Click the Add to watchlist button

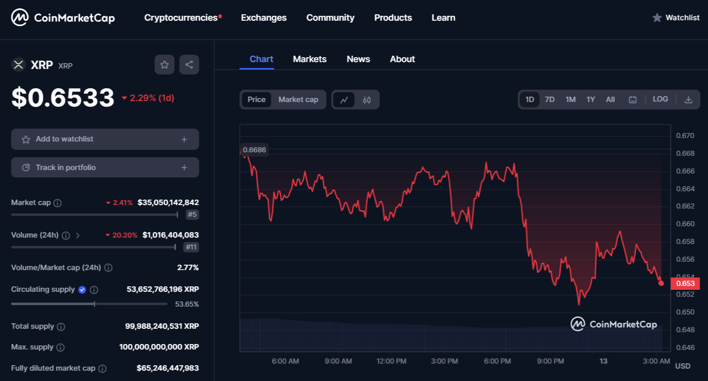click(105, 139)
